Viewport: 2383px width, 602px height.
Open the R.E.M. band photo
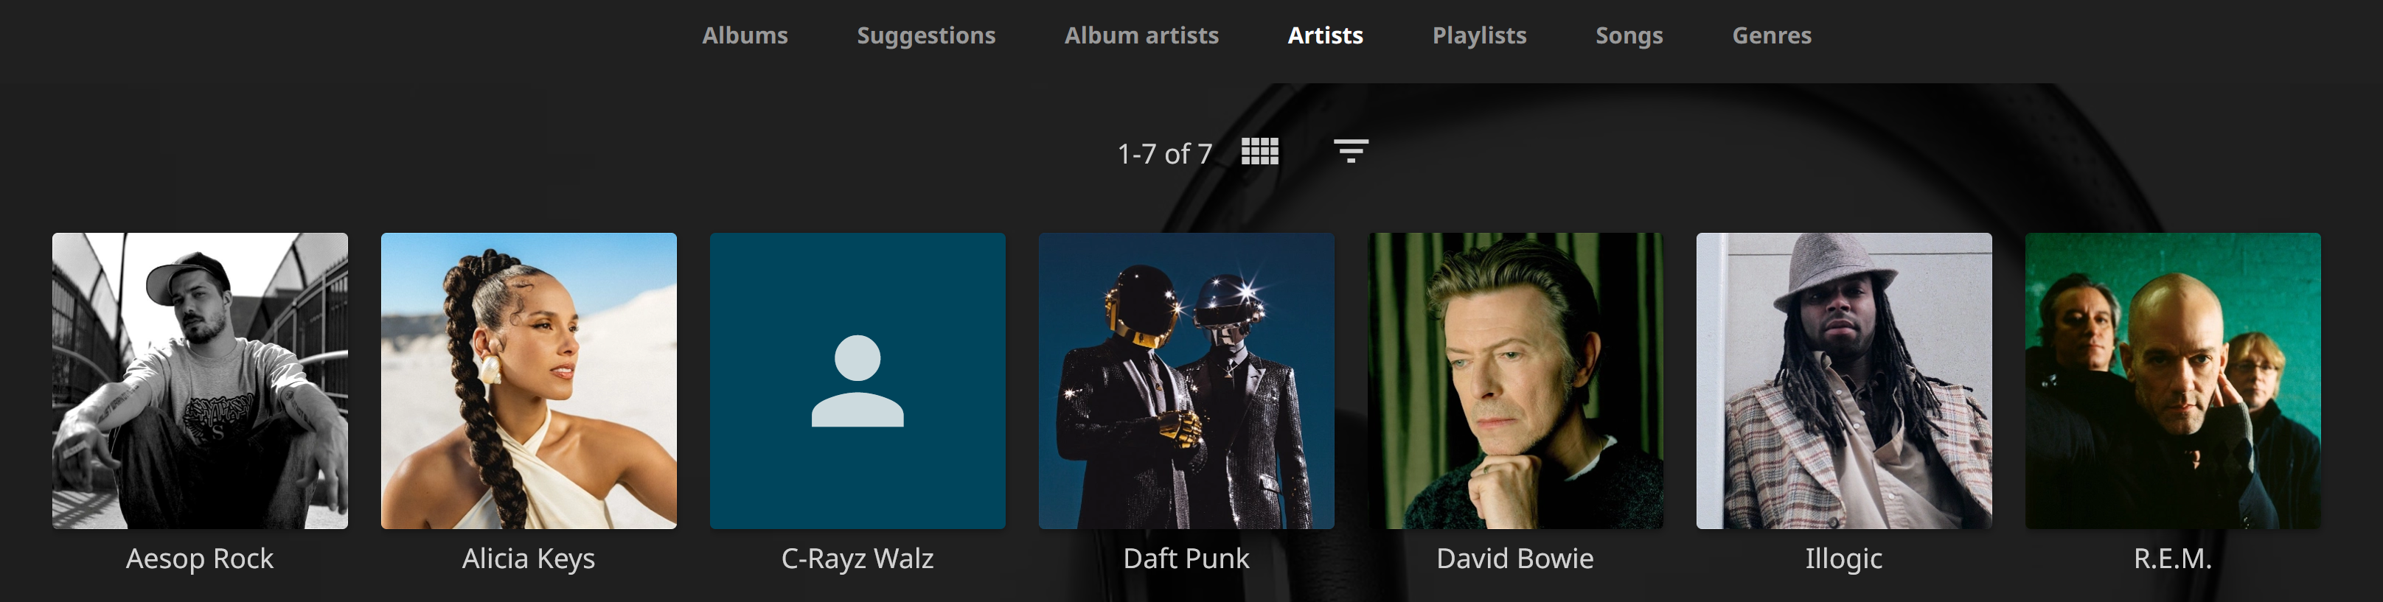(x=2172, y=380)
